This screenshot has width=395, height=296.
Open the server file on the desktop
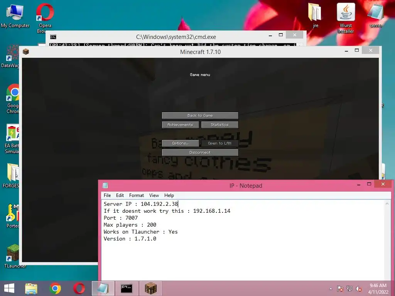(x=376, y=15)
